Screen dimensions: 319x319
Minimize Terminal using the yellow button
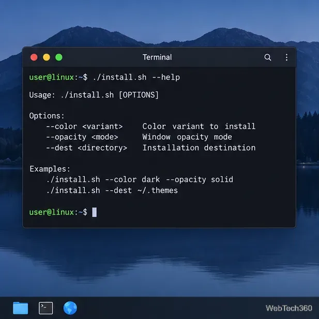[x=47, y=57]
